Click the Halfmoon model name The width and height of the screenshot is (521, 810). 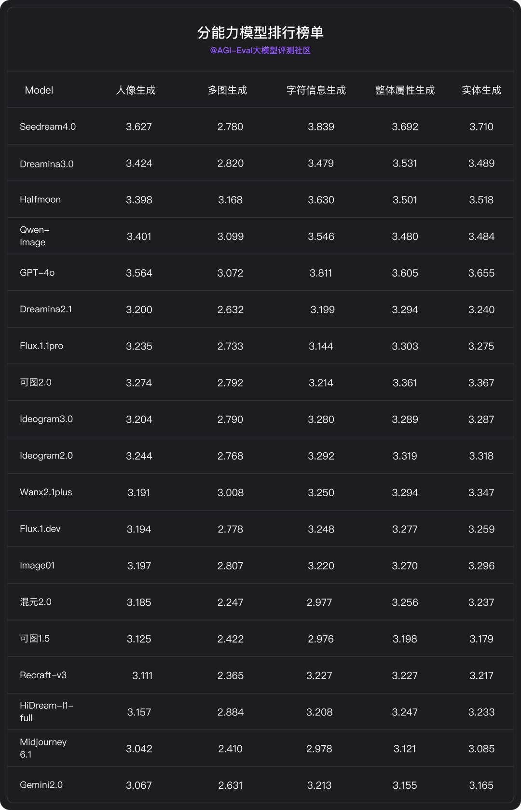[40, 200]
